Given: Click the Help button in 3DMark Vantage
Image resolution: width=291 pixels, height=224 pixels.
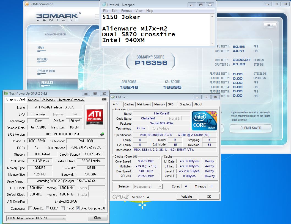Looking at the screenshot, I should point(270,25).
